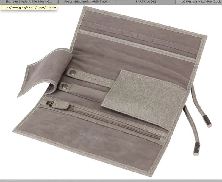Switch to the Sharleen Suede Ankle Boot tab
Image resolution: width=222 pixels, height=182 pixels.
point(29,2)
